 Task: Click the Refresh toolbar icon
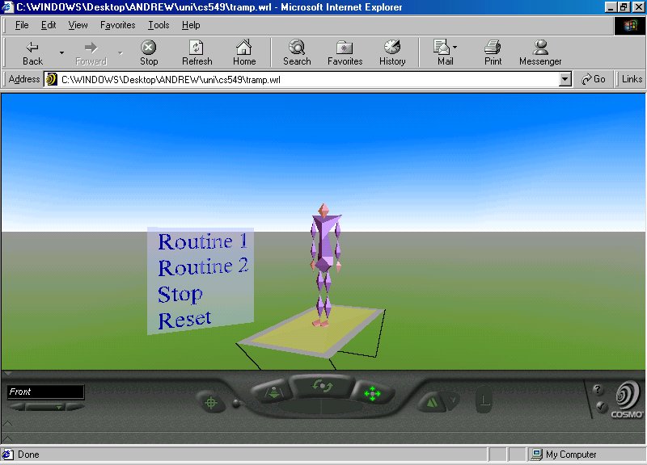pyautogui.click(x=197, y=52)
